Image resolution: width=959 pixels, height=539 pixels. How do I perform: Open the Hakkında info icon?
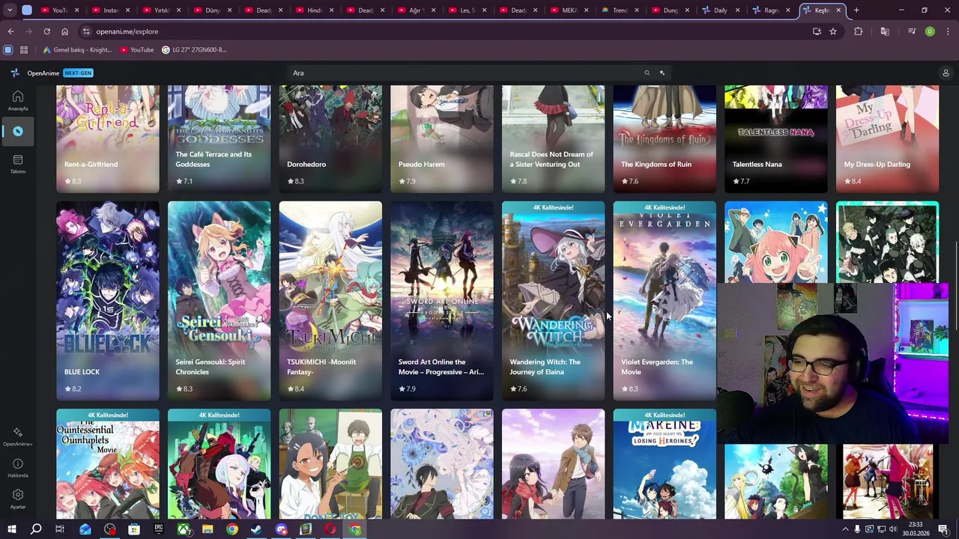[17, 463]
